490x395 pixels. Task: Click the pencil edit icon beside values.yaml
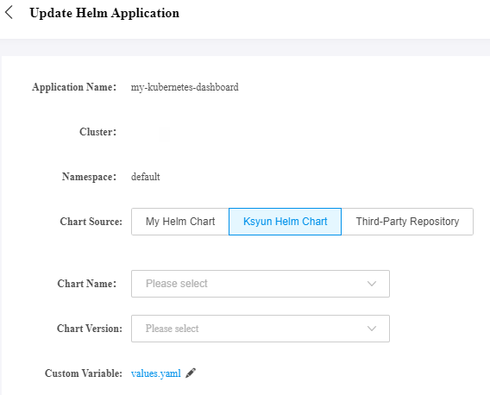pyautogui.click(x=191, y=373)
